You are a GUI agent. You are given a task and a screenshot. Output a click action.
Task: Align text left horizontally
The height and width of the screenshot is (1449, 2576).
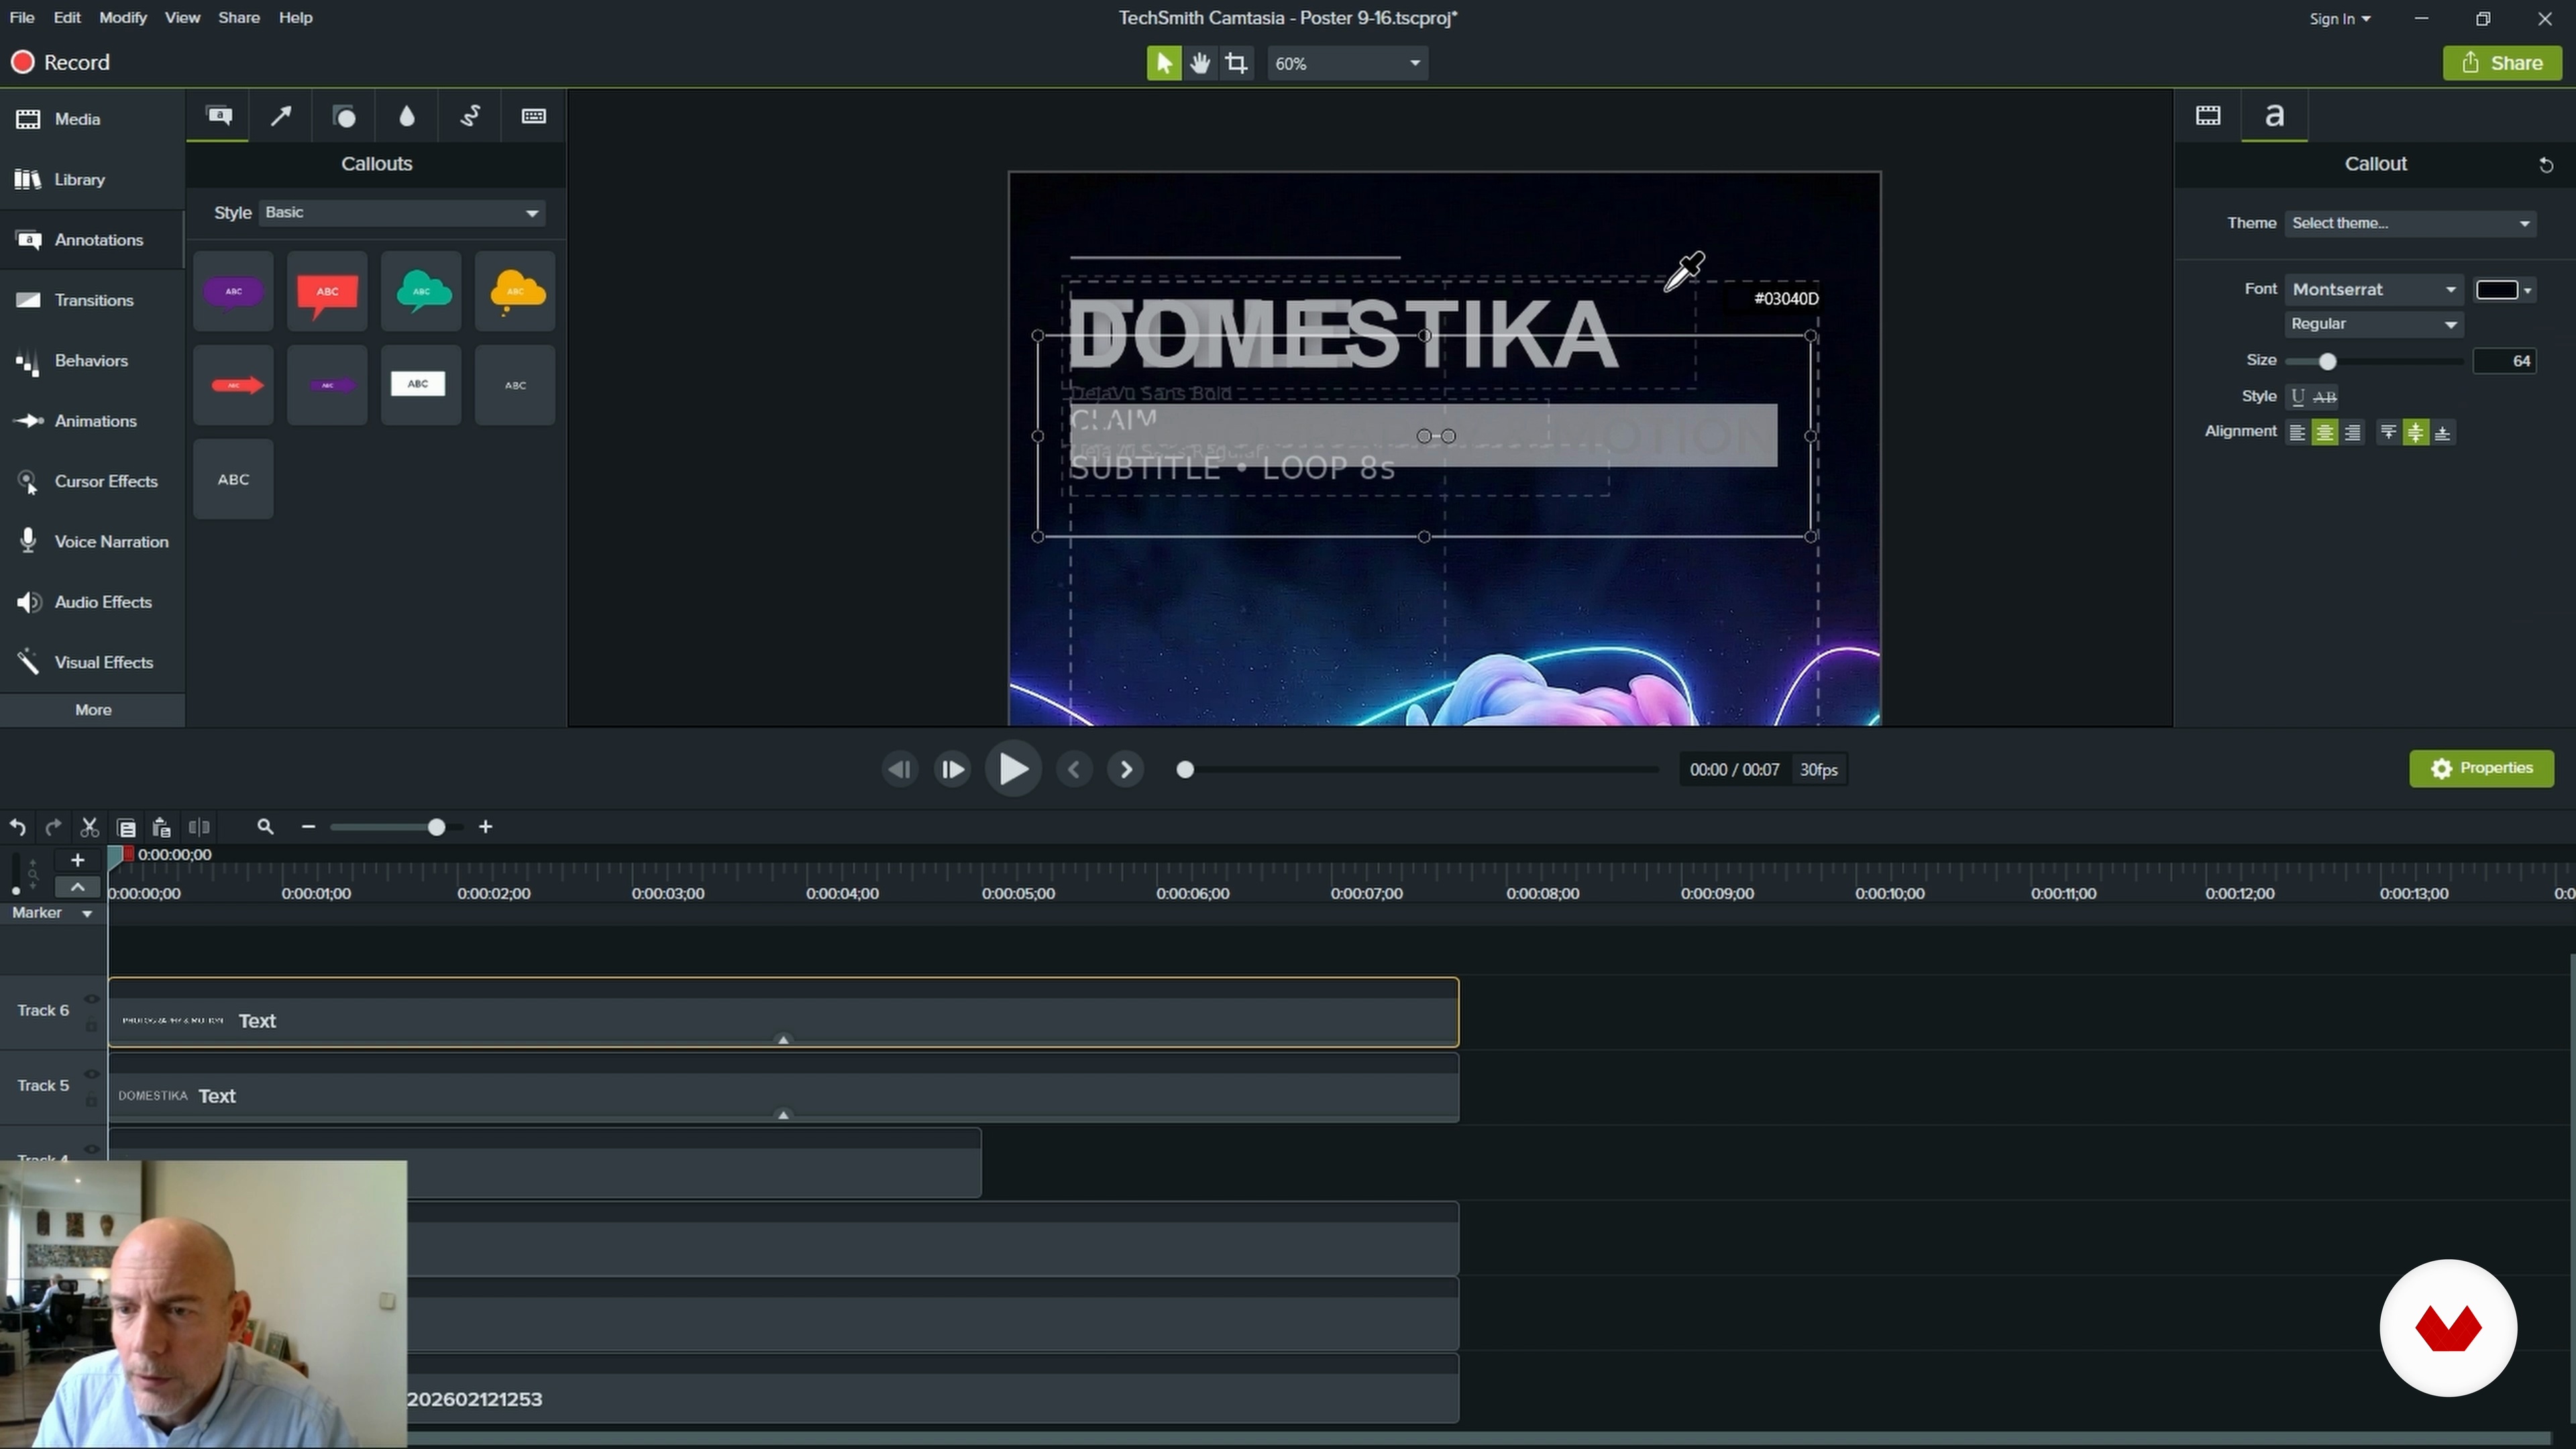click(x=2297, y=432)
